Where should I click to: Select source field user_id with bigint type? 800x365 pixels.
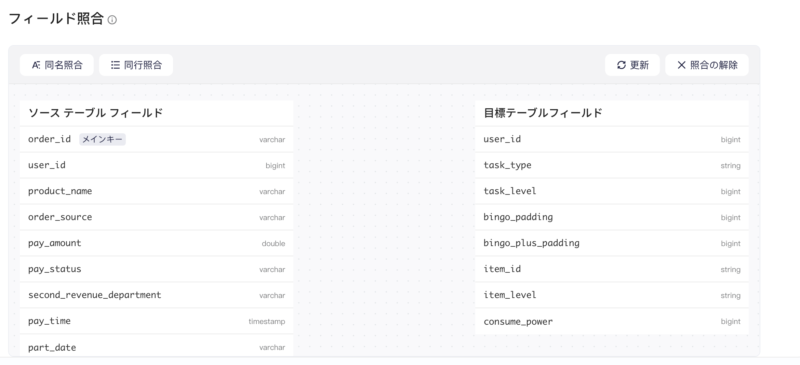coord(157,165)
